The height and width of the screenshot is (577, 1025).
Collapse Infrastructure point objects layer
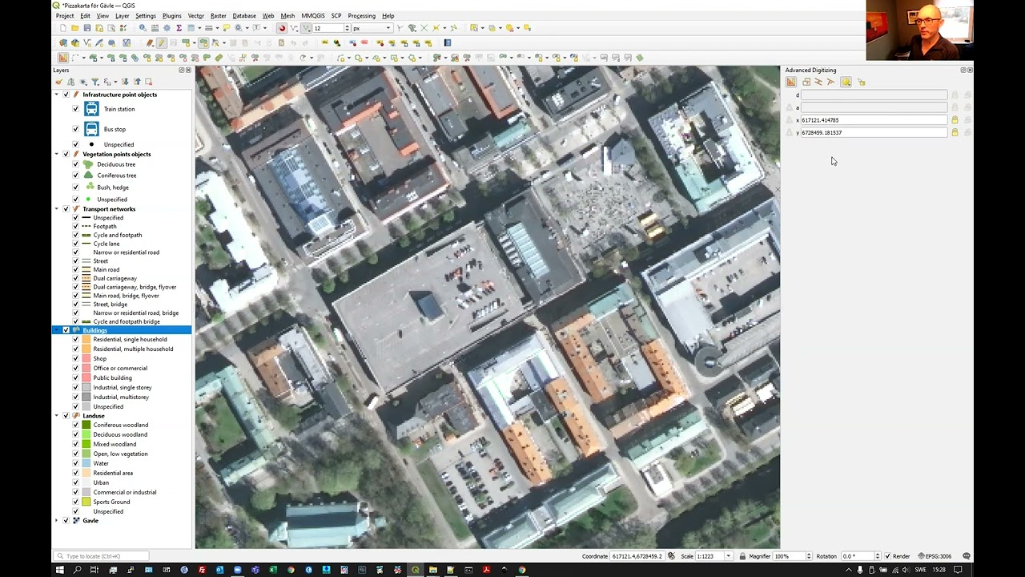[57, 95]
